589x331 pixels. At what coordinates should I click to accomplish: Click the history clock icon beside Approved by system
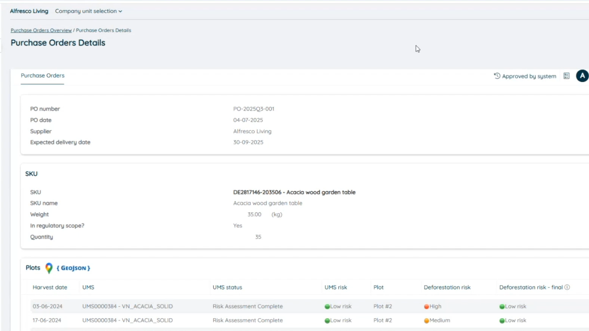(497, 76)
